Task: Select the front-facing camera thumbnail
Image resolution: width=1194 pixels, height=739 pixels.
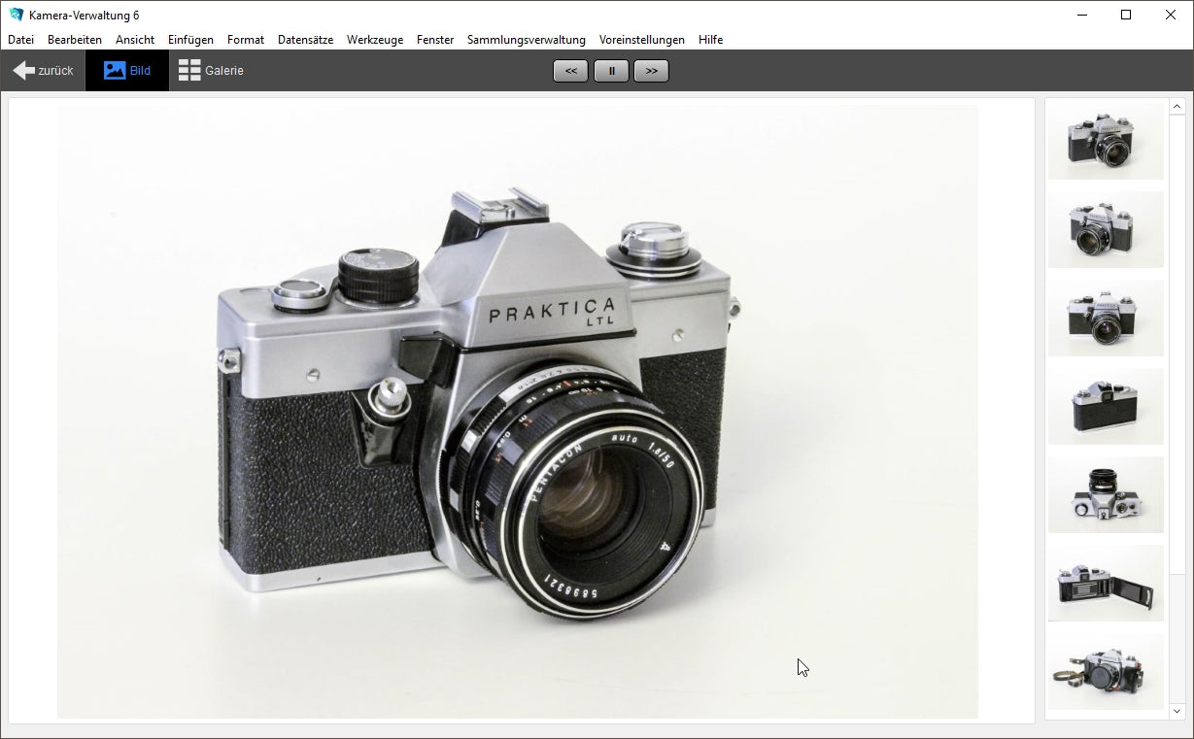Action: pos(1106,319)
